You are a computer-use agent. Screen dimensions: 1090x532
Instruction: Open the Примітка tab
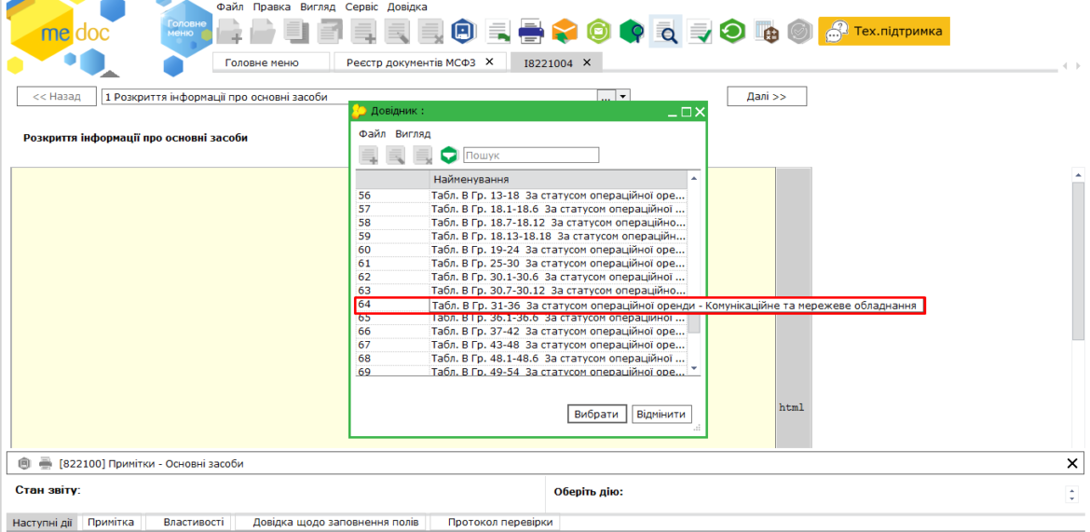(x=111, y=523)
